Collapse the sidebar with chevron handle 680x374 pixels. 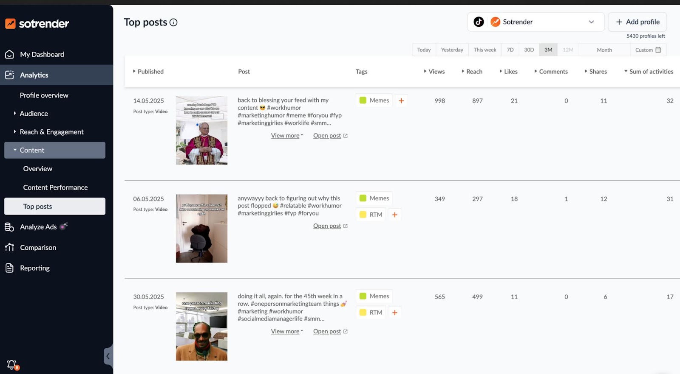(108, 356)
